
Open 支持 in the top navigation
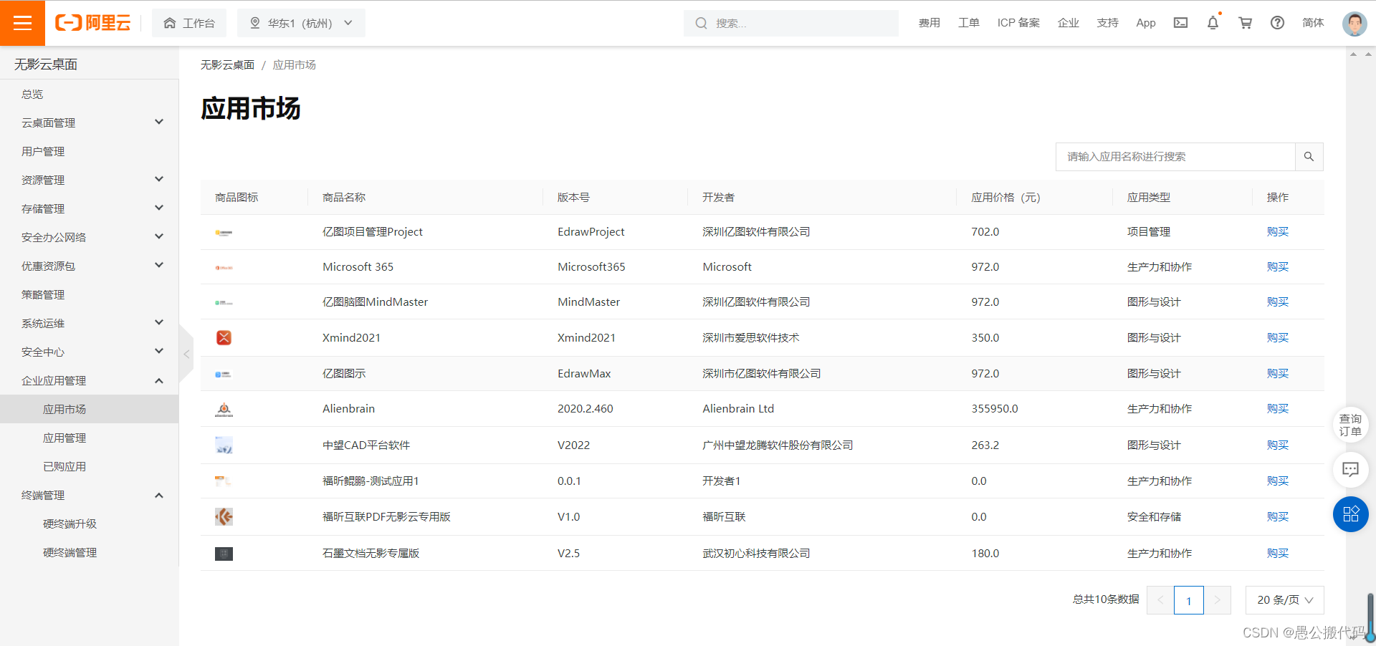pyautogui.click(x=1107, y=23)
